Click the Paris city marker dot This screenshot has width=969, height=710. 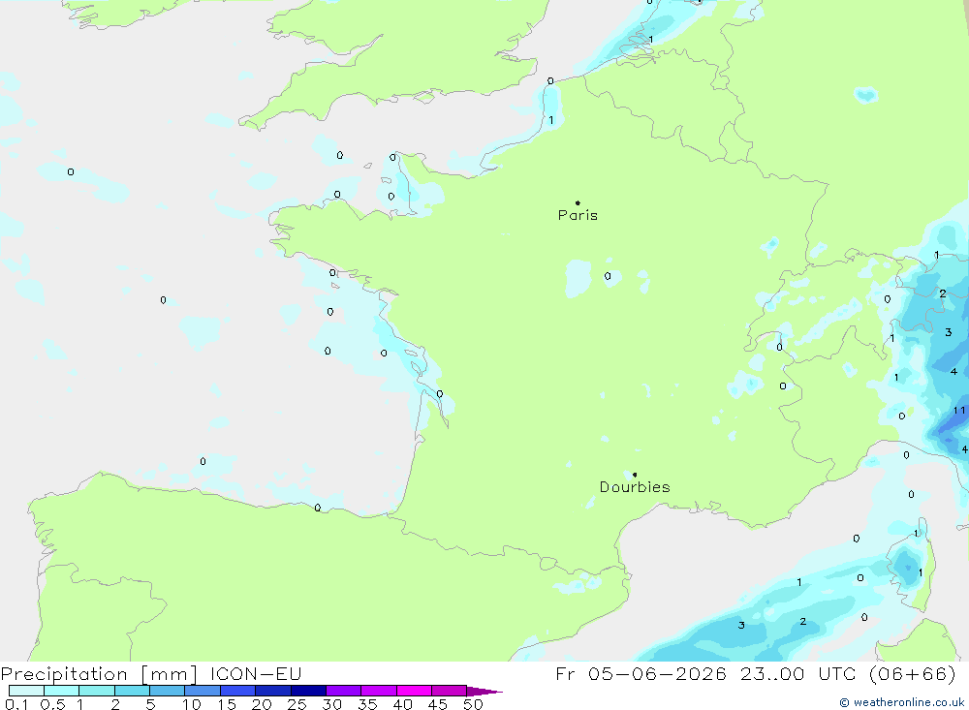point(578,202)
